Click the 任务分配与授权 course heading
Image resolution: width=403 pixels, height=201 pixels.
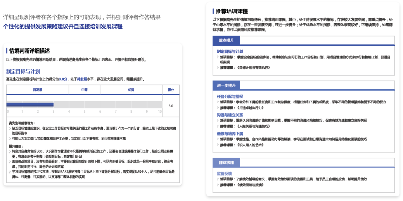coord(230,96)
